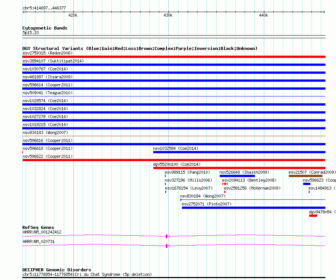Image resolution: width=336 pixels, height=280 pixels.
Task: Click the nsv509041 (Teague2010) label
Action: 48,93
